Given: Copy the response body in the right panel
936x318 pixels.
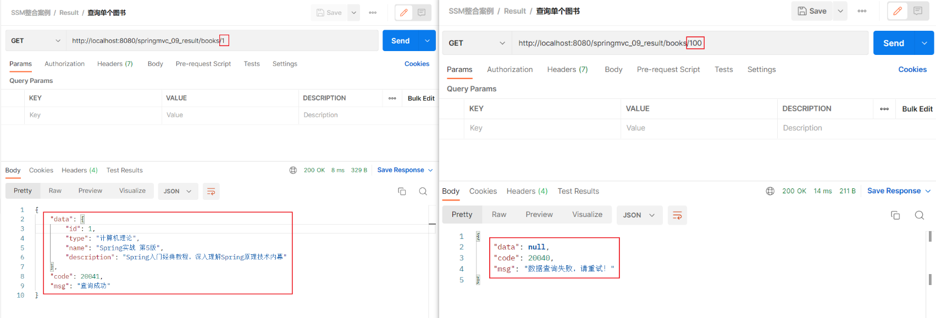Looking at the screenshot, I should click(x=895, y=215).
